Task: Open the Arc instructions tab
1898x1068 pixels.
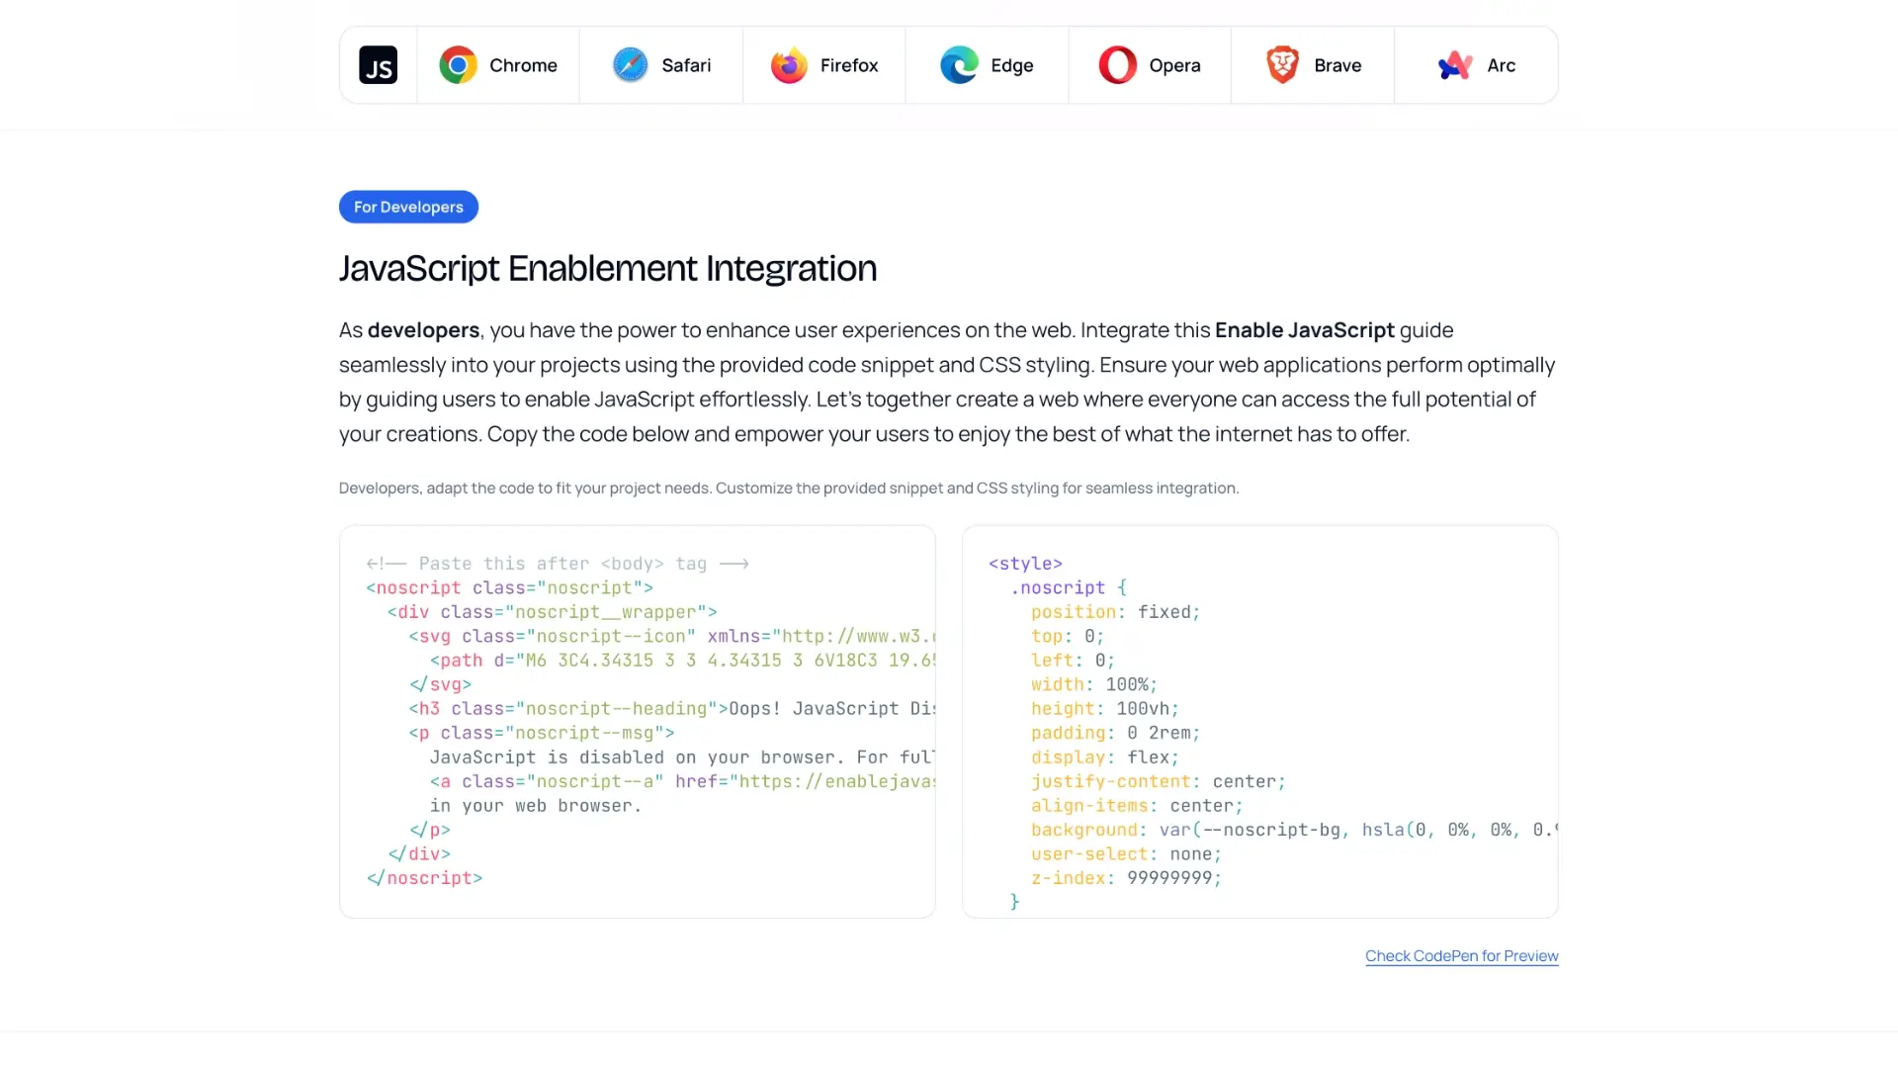Action: click(1475, 64)
